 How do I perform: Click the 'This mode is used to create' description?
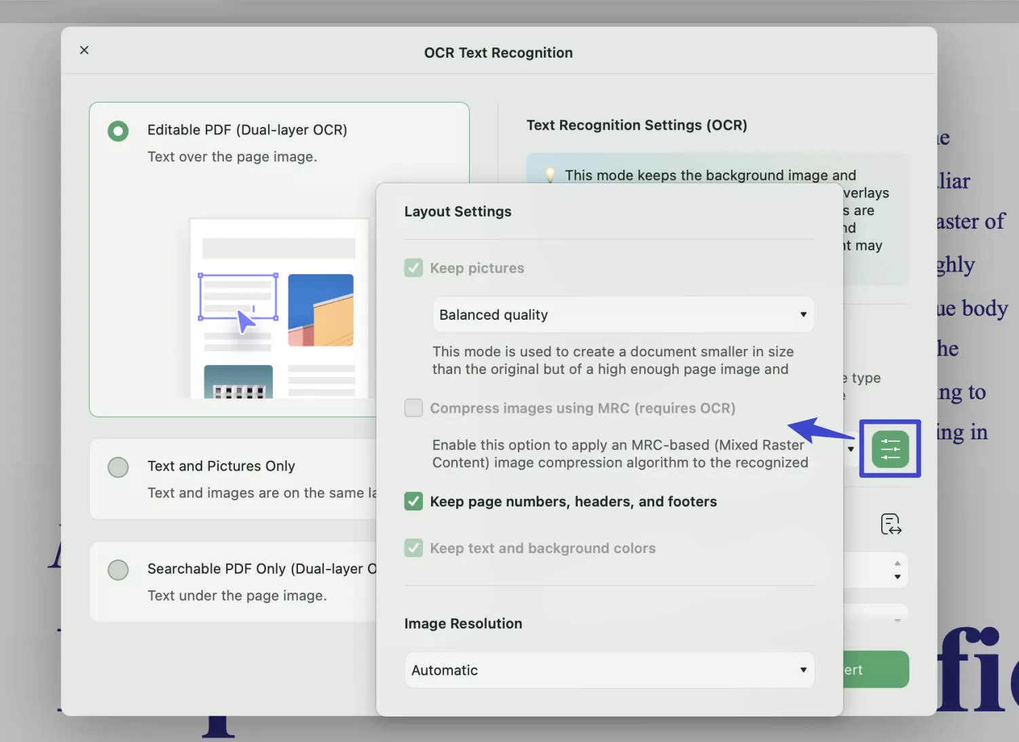click(613, 360)
